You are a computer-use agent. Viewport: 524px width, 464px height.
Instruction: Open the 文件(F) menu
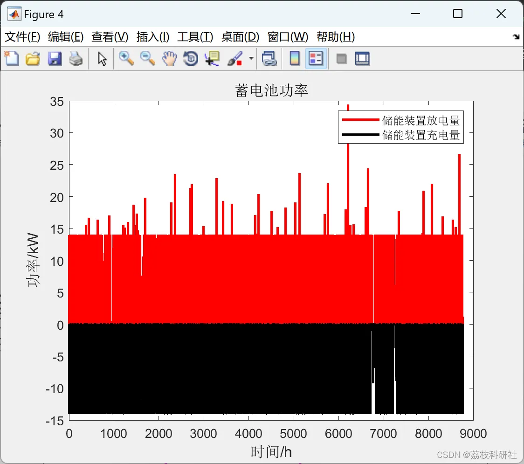click(x=22, y=37)
